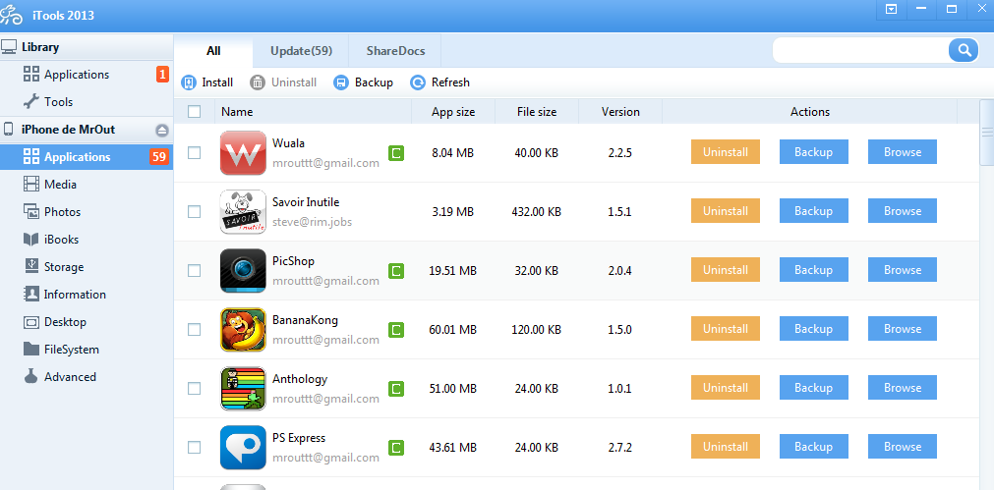Open Media section in sidebar

(87, 185)
